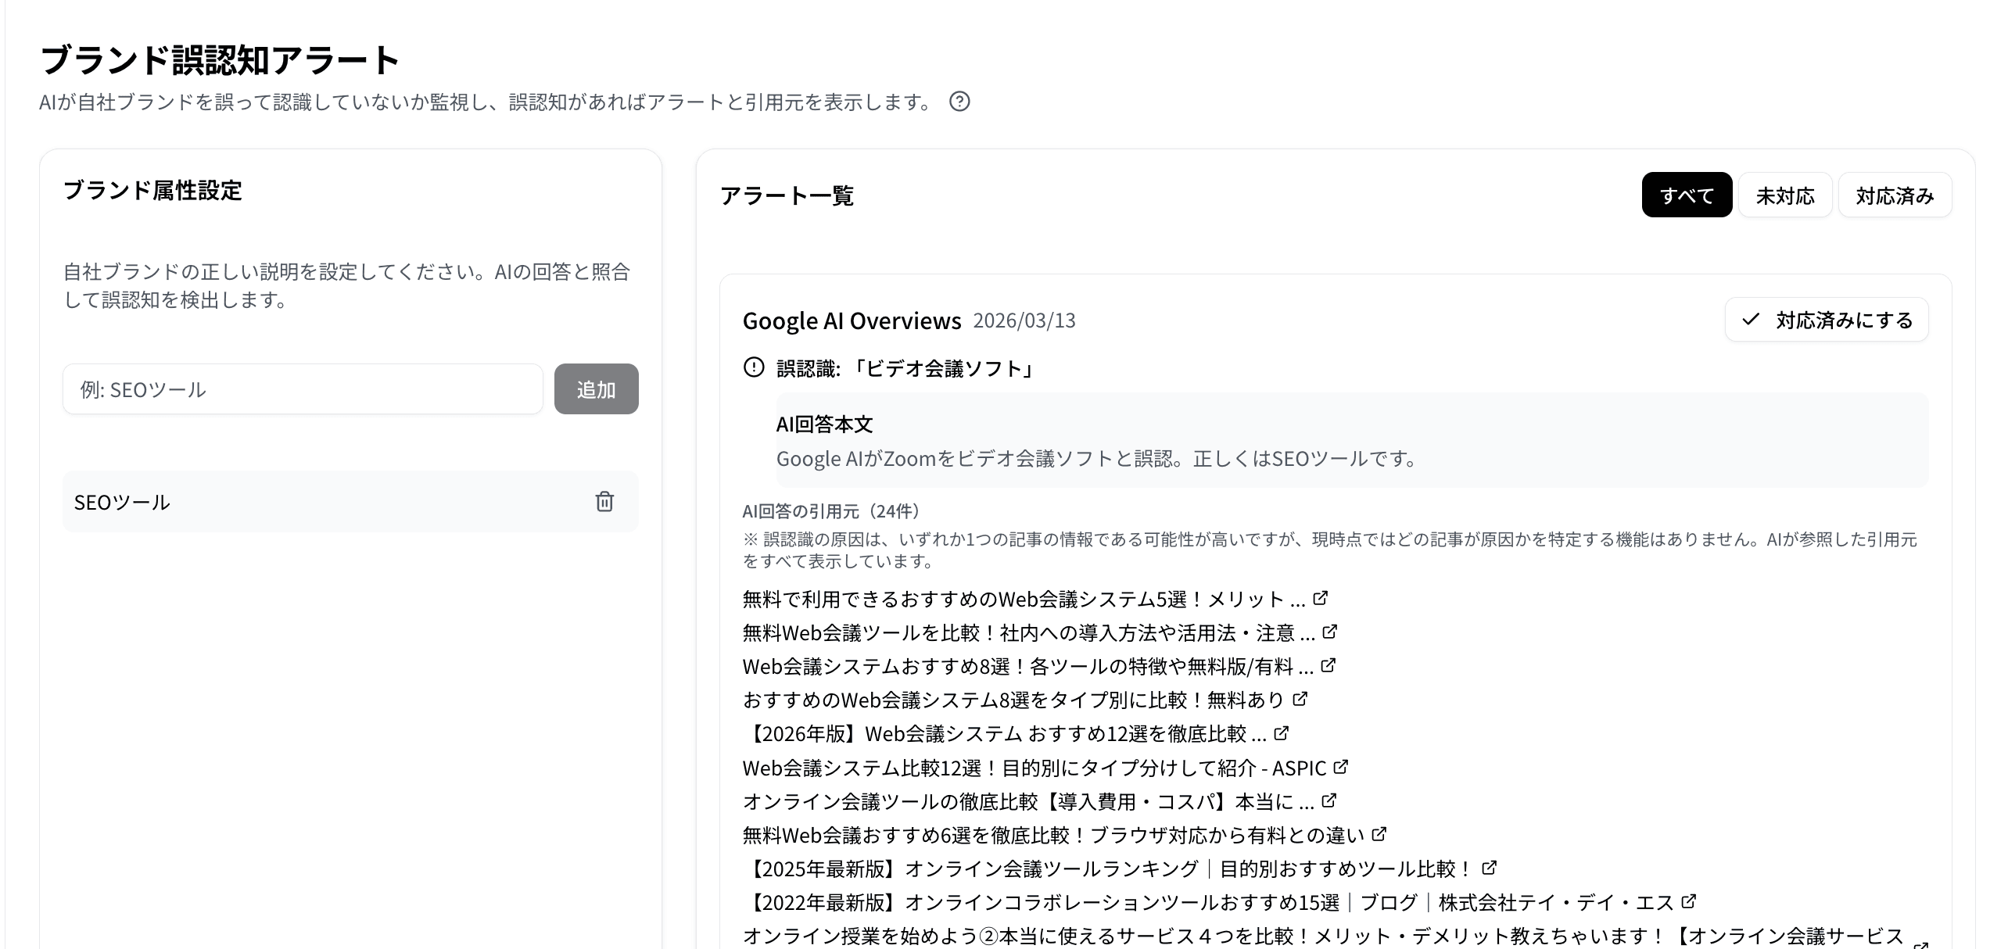Click the 追加 button
Image resolution: width=2008 pixels, height=949 pixels.
coord(596,389)
